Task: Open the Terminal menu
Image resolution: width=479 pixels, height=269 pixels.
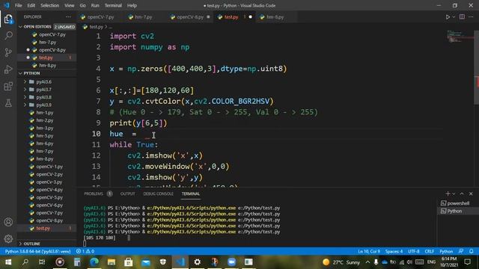Action: pos(113,5)
